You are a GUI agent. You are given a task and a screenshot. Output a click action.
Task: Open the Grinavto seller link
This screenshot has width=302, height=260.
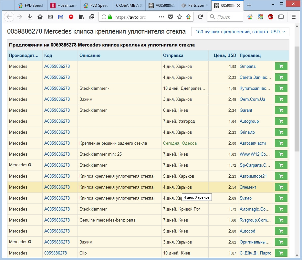pyautogui.click(x=247, y=132)
